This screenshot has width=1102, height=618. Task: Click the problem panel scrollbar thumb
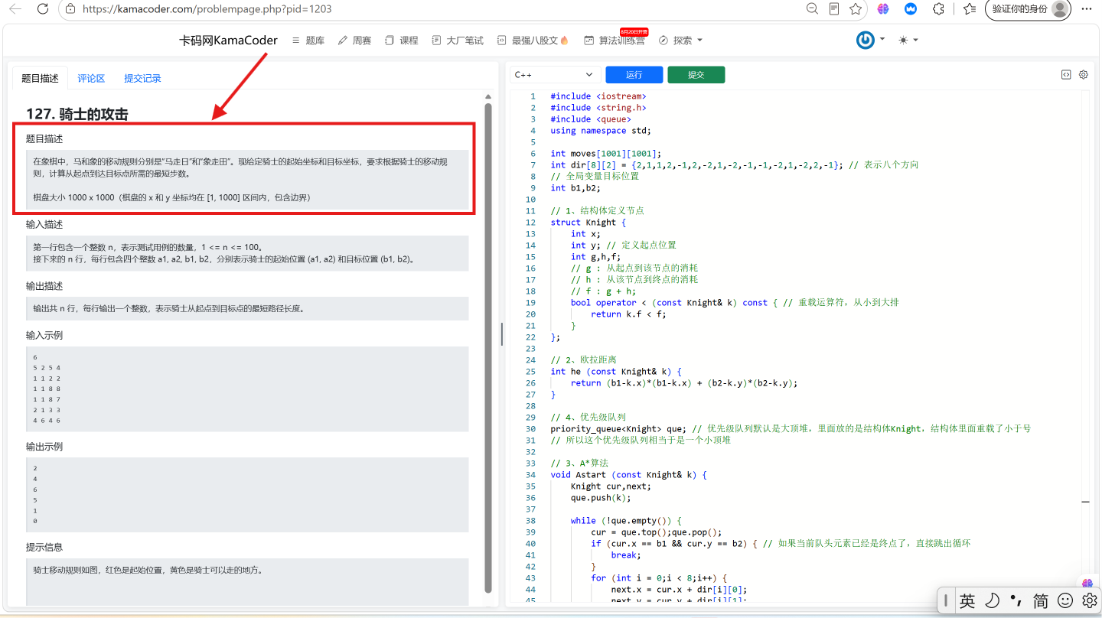pos(488,347)
